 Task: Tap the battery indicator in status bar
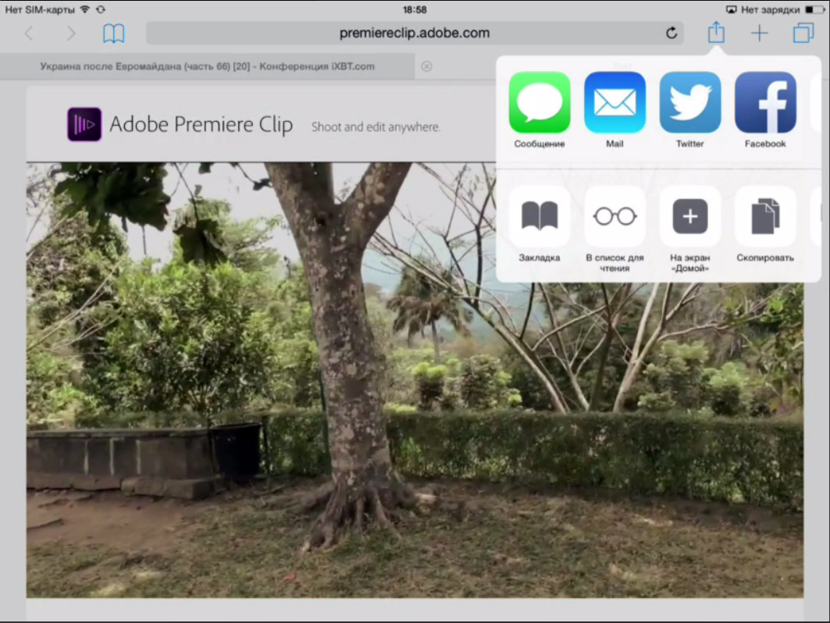point(814,9)
